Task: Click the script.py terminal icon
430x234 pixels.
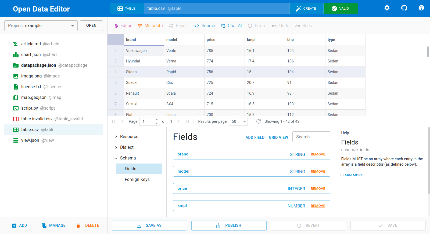Action: coord(16,108)
